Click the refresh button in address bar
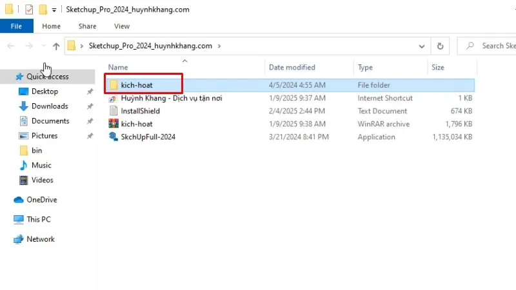 tap(440, 46)
